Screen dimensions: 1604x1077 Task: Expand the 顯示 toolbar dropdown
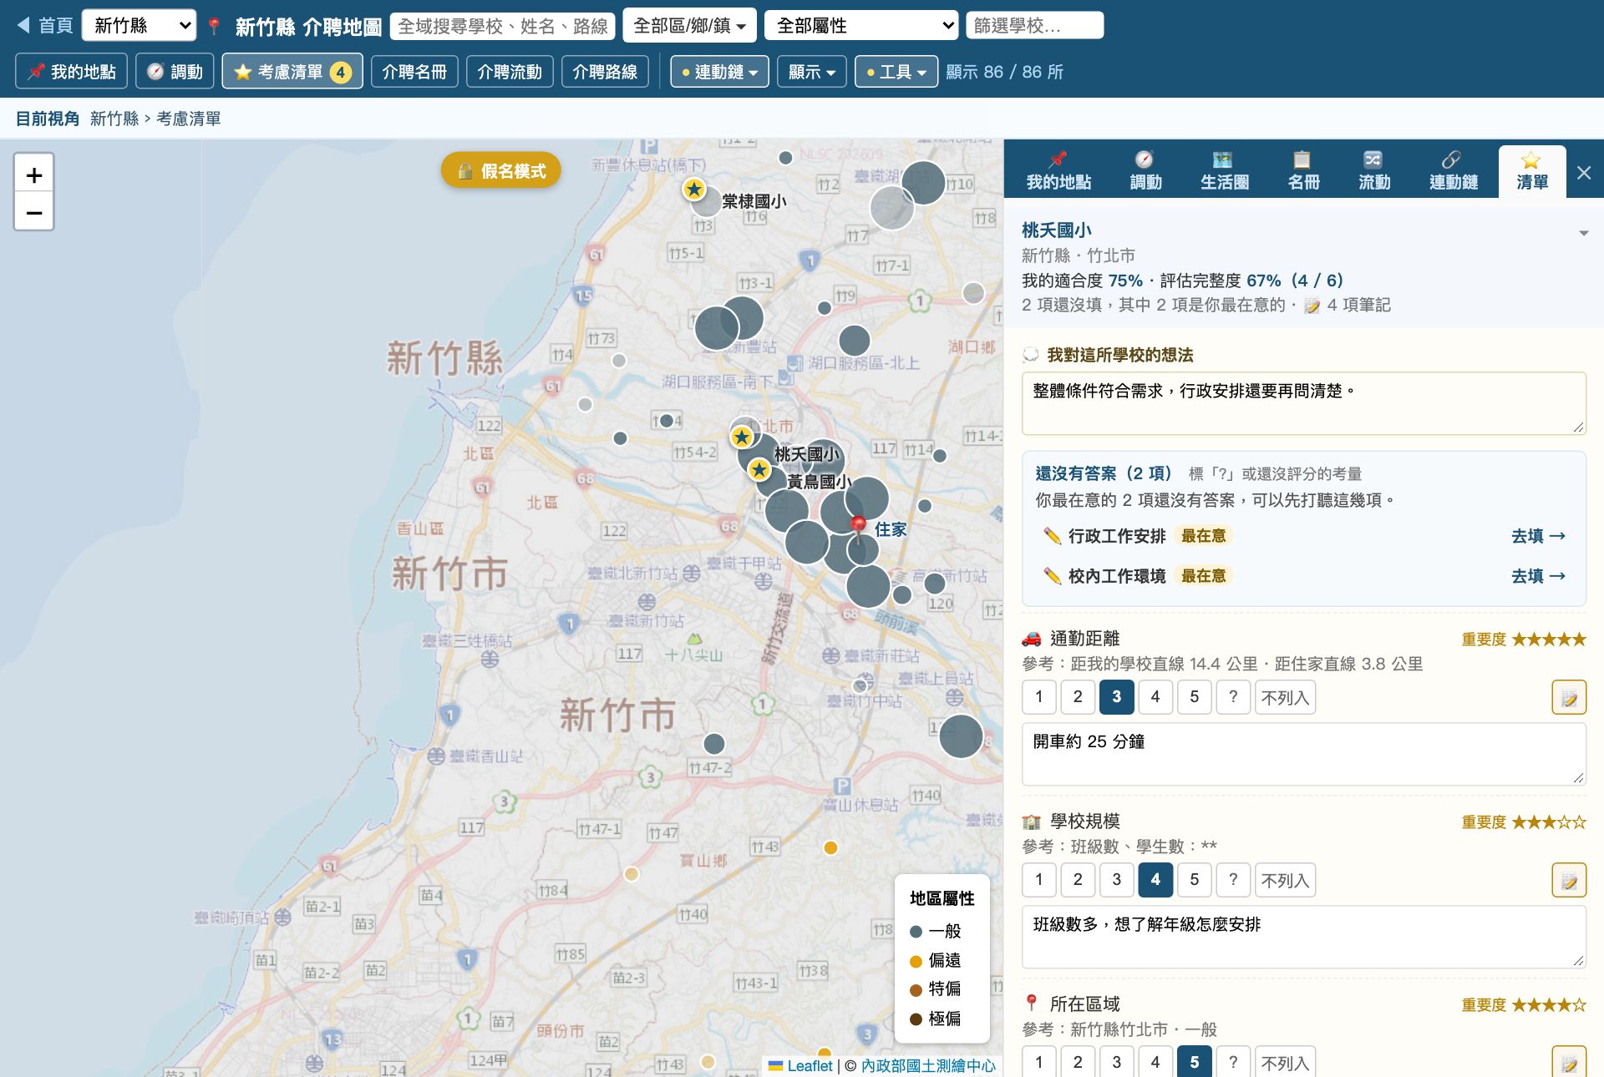point(812,72)
